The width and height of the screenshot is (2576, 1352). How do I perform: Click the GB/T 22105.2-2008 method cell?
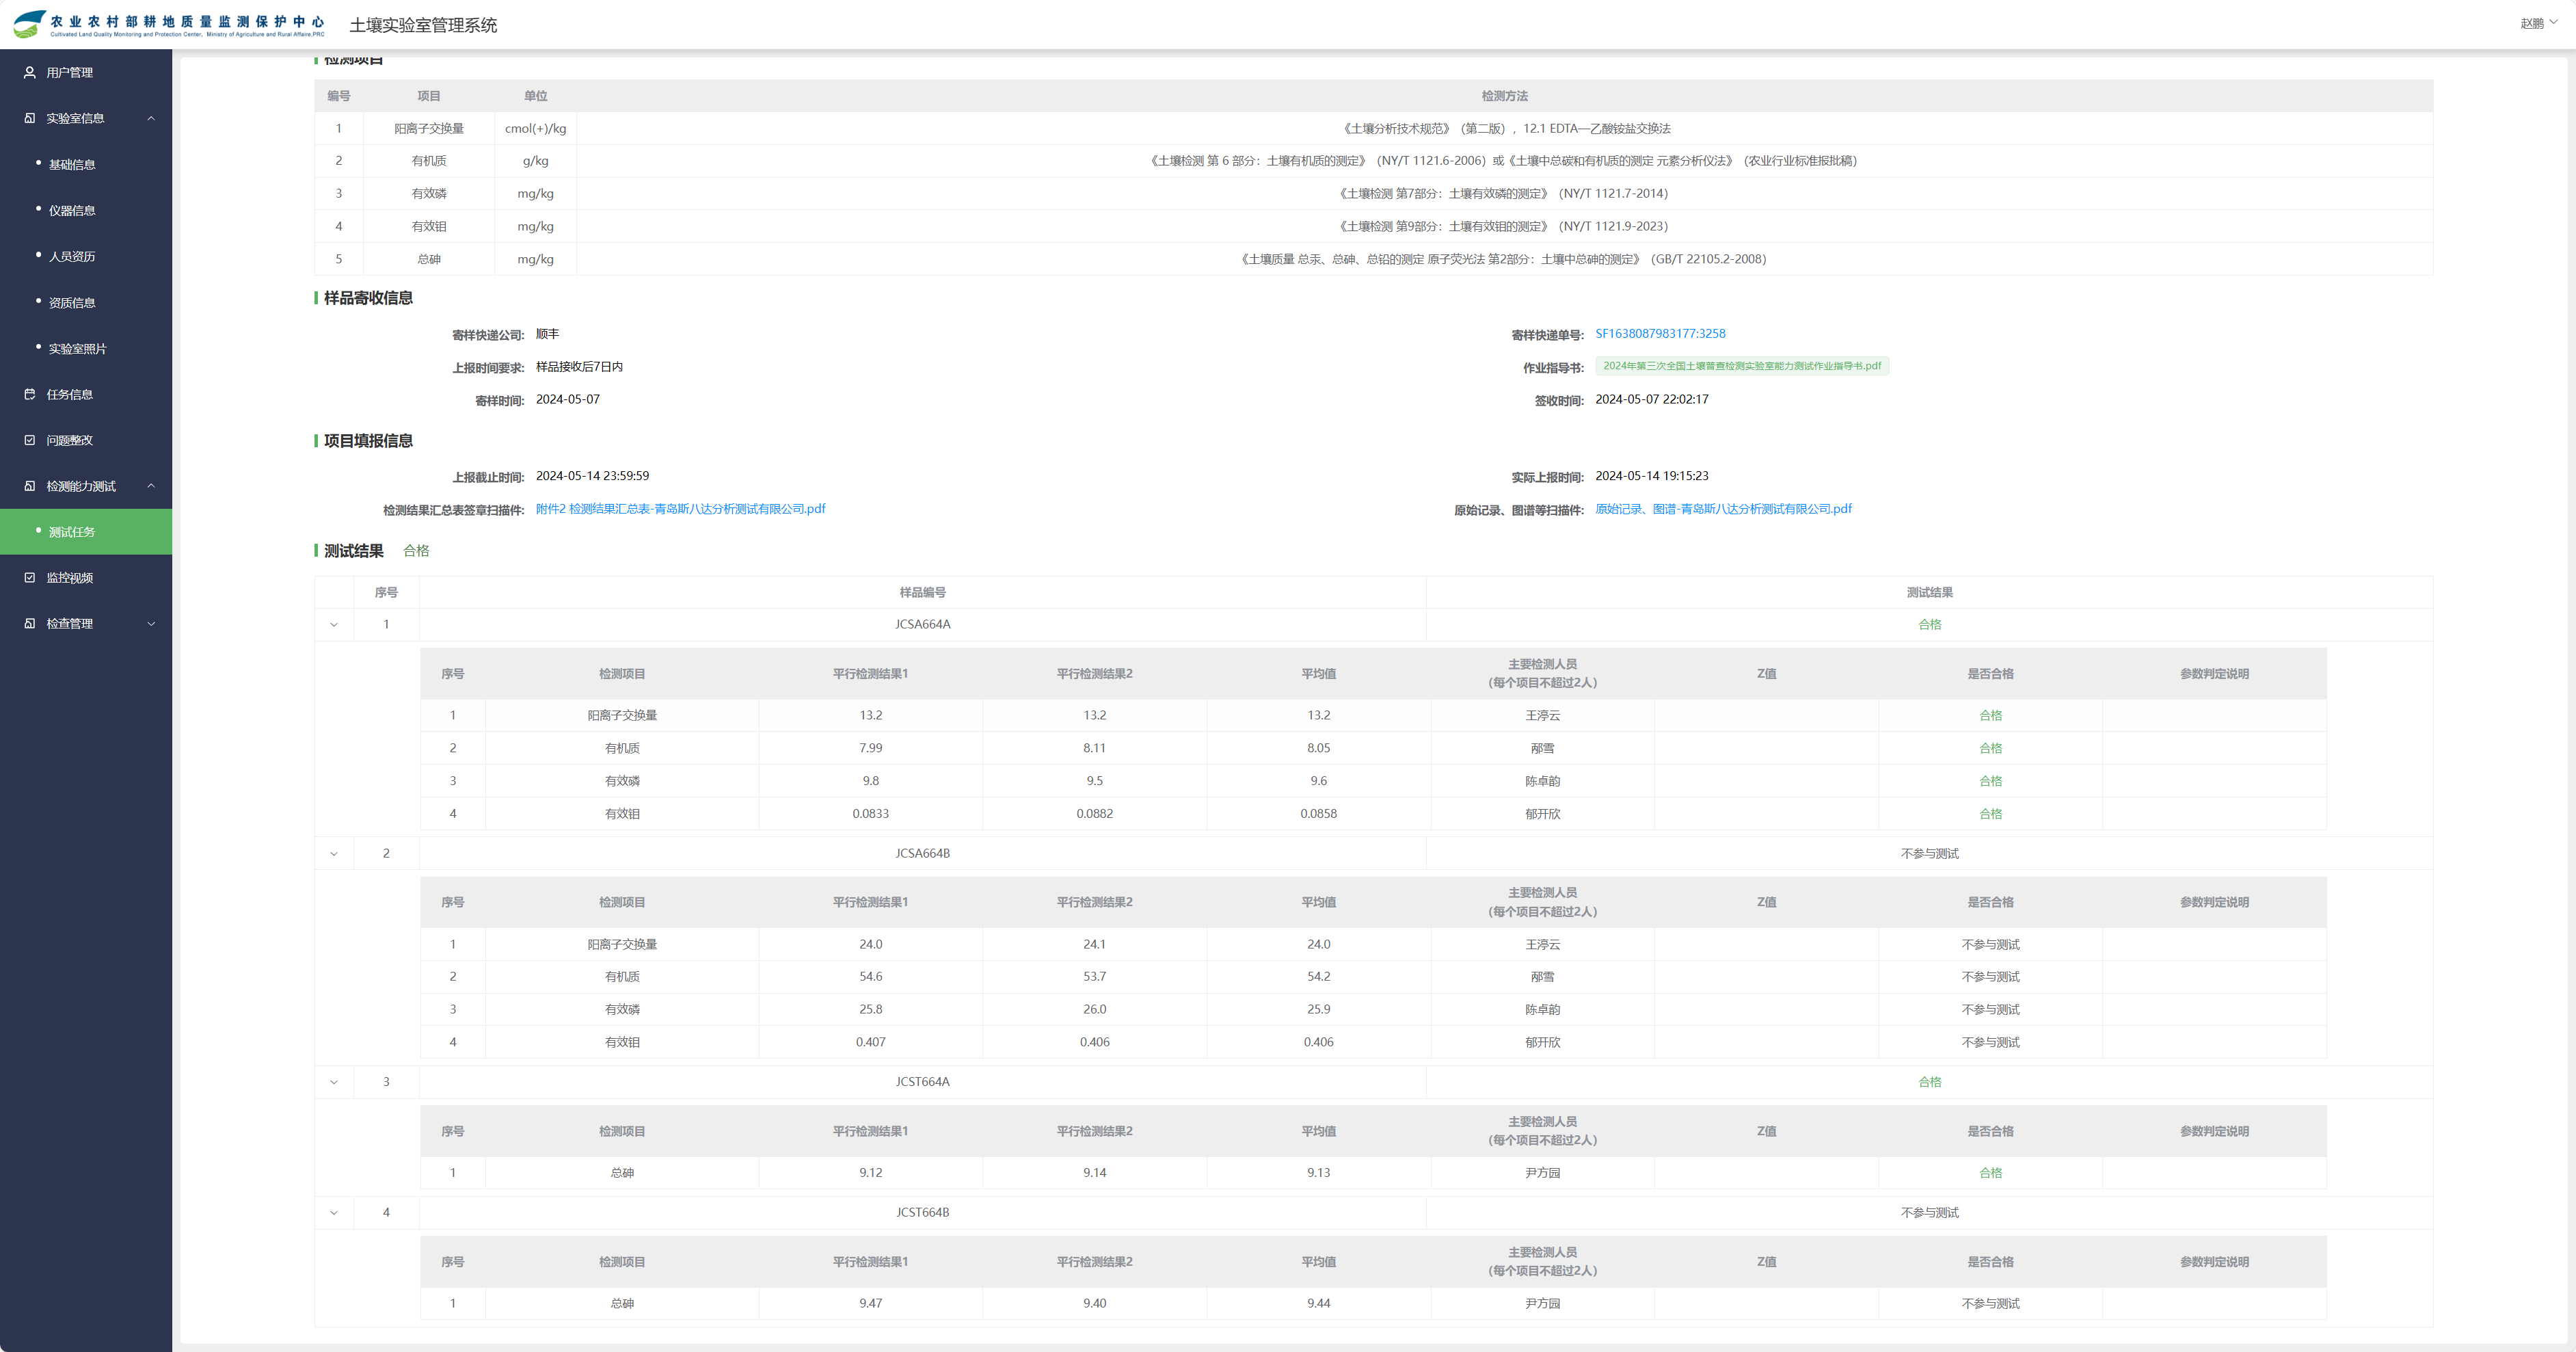tap(1504, 259)
